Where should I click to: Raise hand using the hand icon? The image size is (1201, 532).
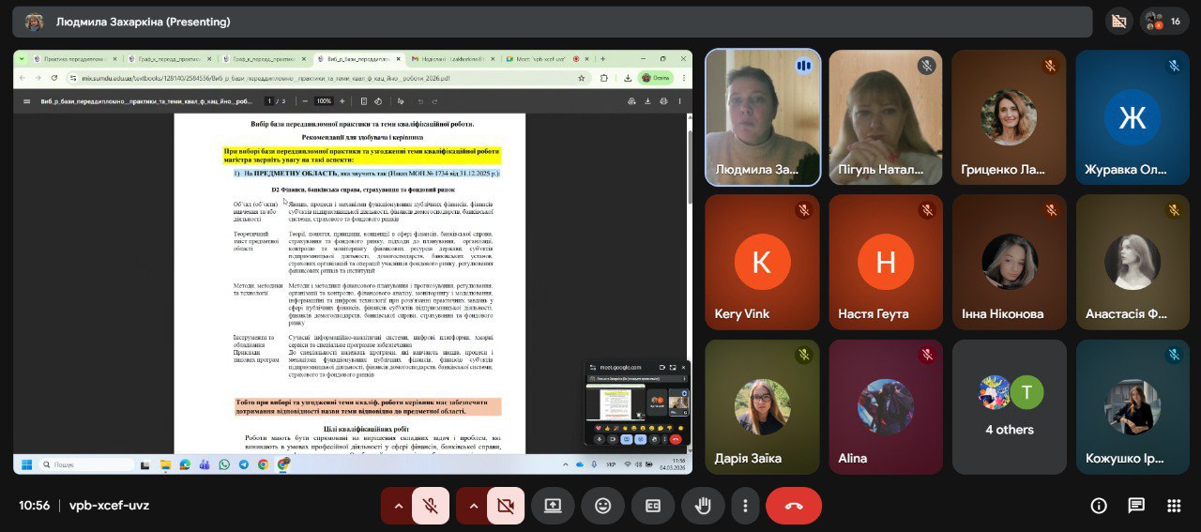[x=702, y=506]
